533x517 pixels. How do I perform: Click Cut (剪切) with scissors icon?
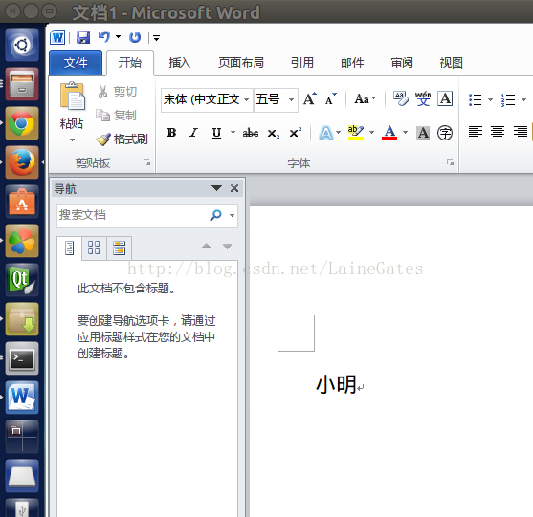pos(118,92)
